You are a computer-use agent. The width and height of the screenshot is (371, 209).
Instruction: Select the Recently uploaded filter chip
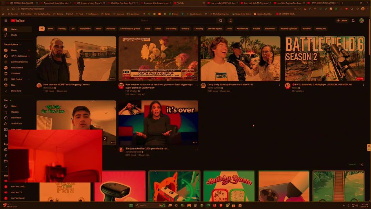coord(289,28)
